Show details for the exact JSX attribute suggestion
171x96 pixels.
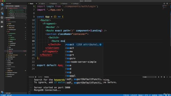100,45
